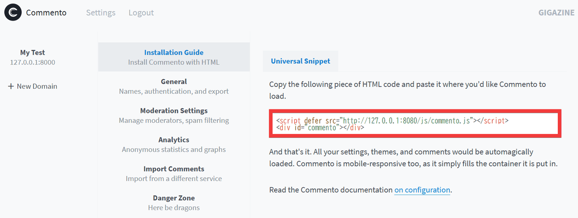Open the Settings page from top navigation
This screenshot has height=218, width=578.
101,13
